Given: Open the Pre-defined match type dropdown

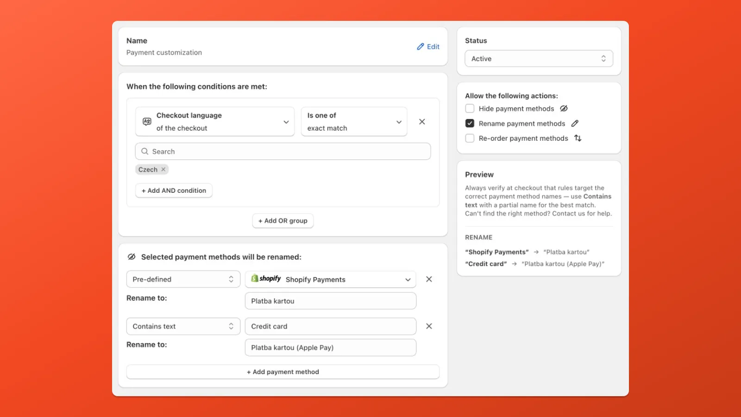Looking at the screenshot, I should 183,279.
